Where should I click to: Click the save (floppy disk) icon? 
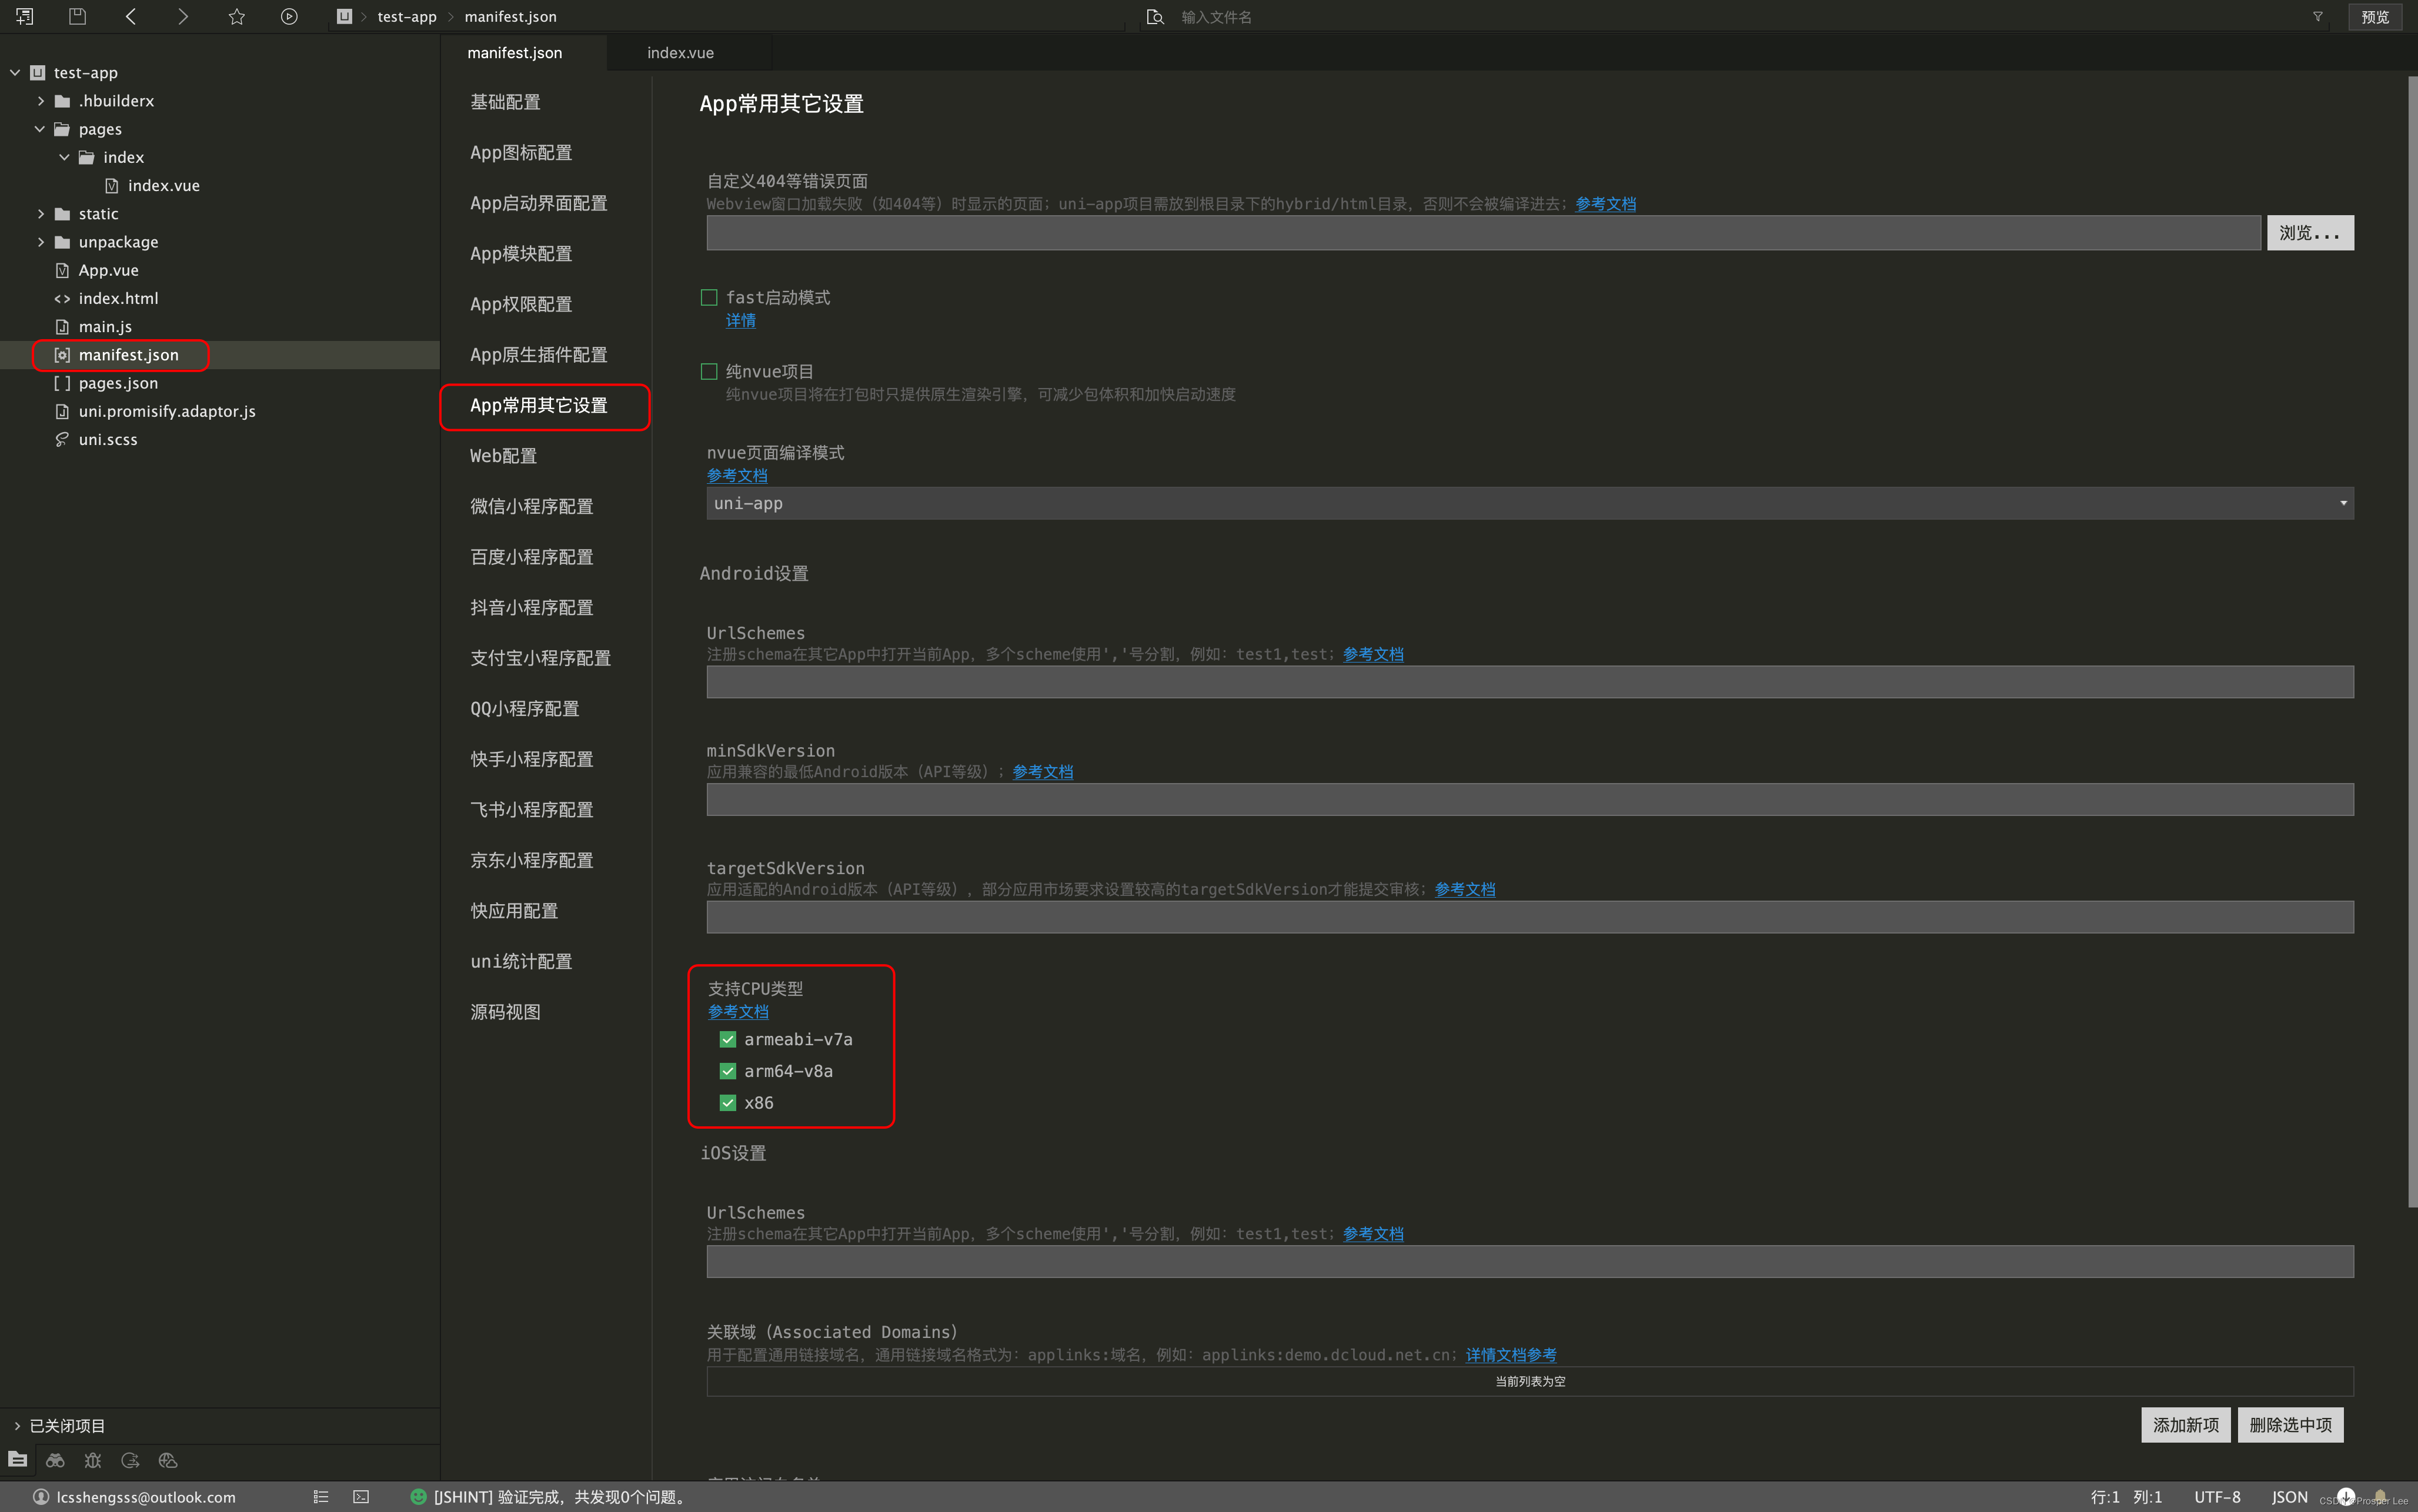click(x=78, y=16)
